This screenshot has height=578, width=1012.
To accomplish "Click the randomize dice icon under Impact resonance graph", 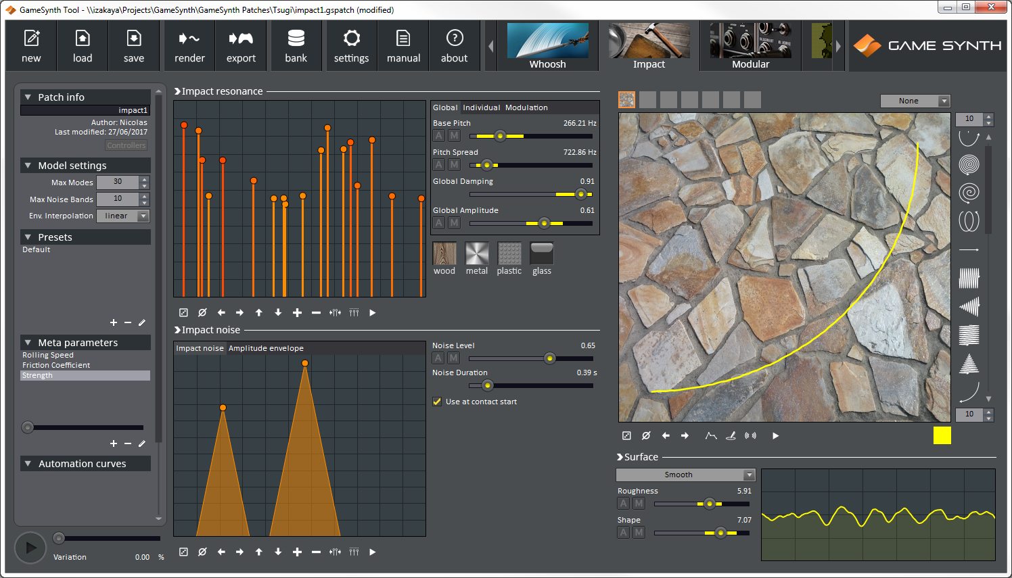I will 183,312.
